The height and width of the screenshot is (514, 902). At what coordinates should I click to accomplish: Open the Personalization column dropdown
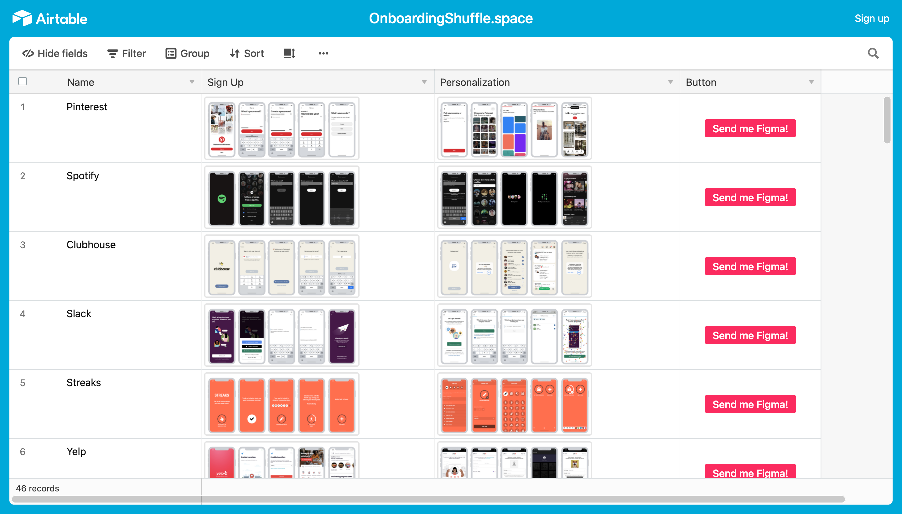[x=670, y=82]
